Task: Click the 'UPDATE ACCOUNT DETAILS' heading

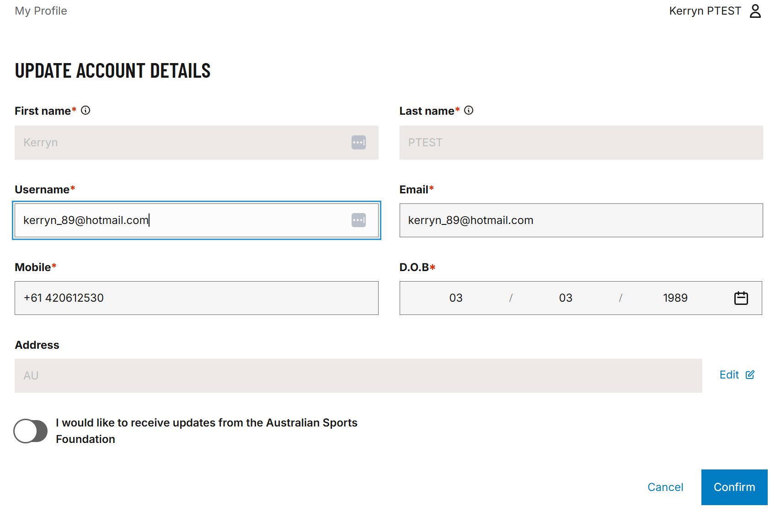Action: [x=112, y=71]
